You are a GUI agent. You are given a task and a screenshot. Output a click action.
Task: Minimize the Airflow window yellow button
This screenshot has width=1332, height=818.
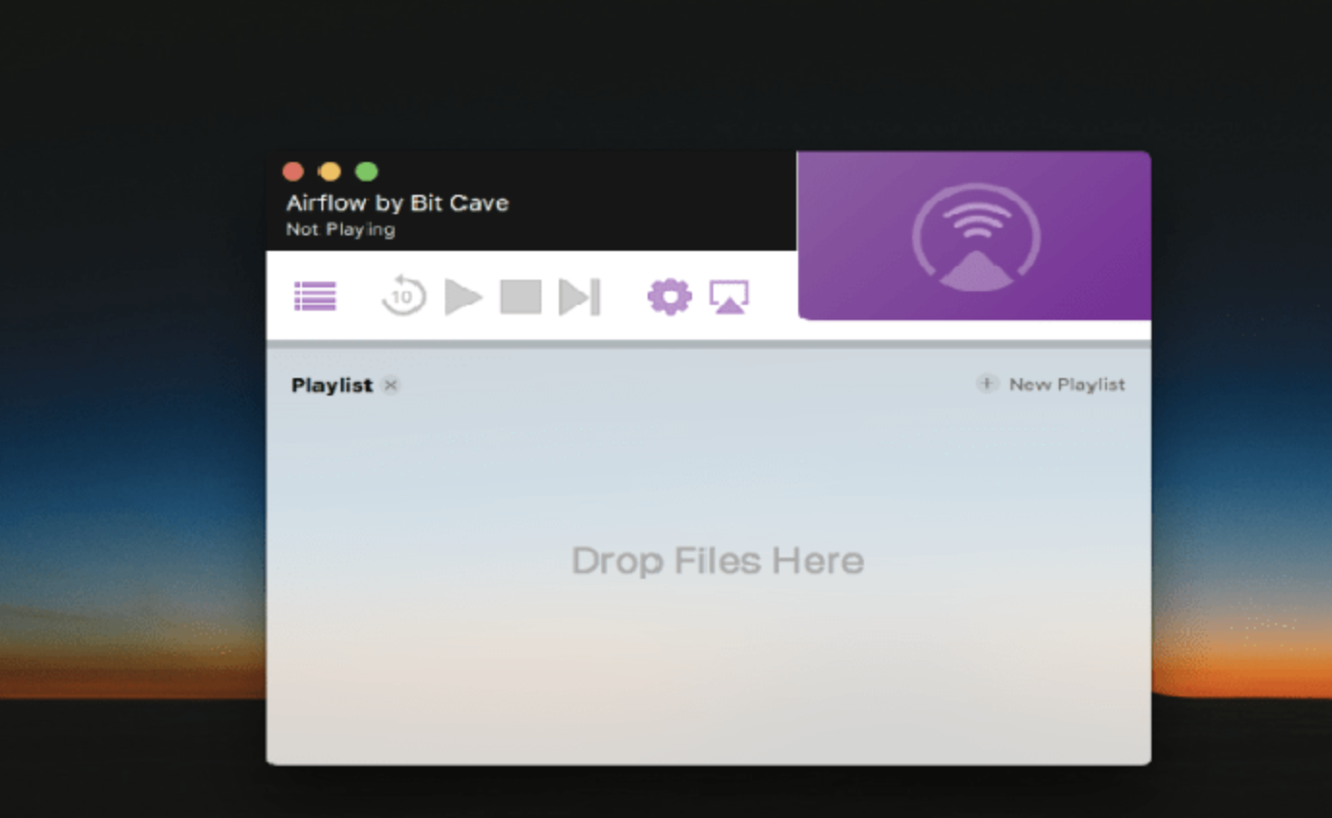(x=330, y=172)
